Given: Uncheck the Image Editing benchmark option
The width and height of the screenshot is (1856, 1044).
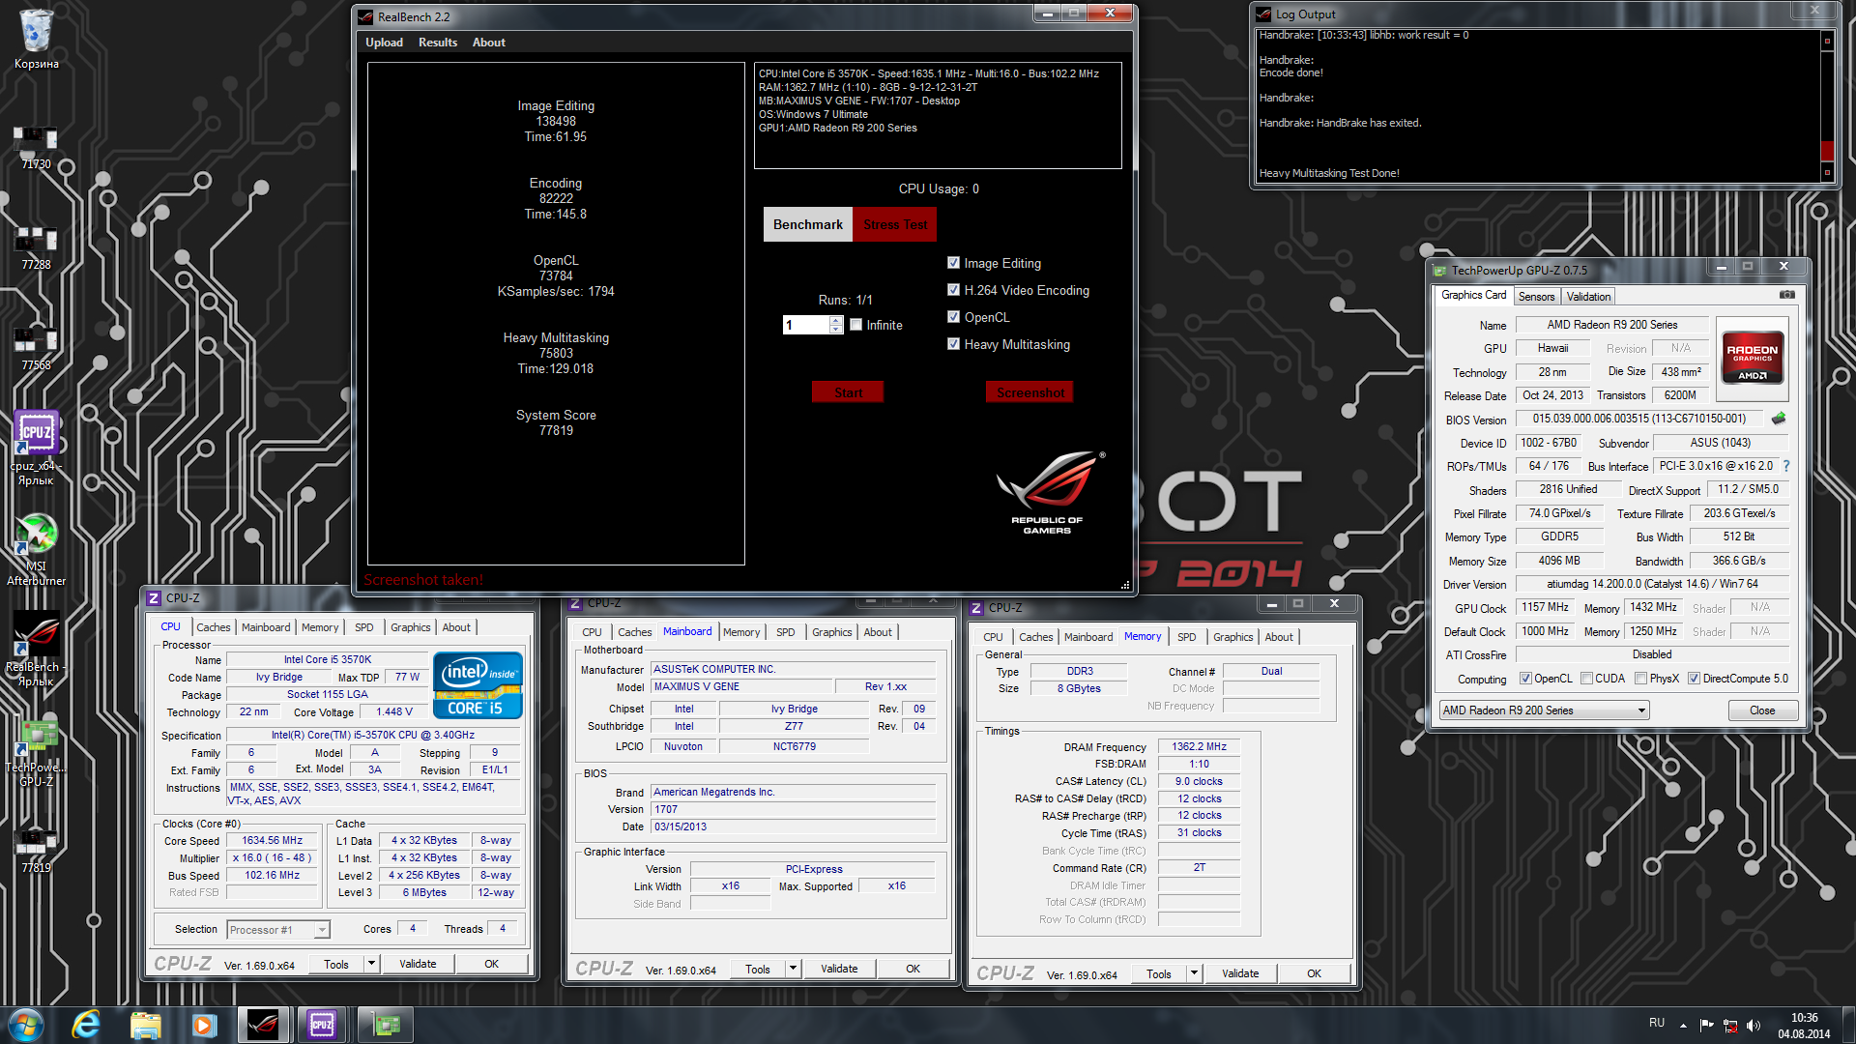Looking at the screenshot, I should (954, 263).
